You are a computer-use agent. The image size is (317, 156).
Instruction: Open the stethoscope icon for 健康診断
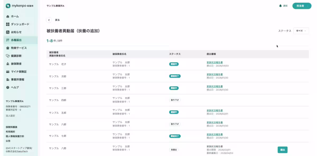(8, 56)
